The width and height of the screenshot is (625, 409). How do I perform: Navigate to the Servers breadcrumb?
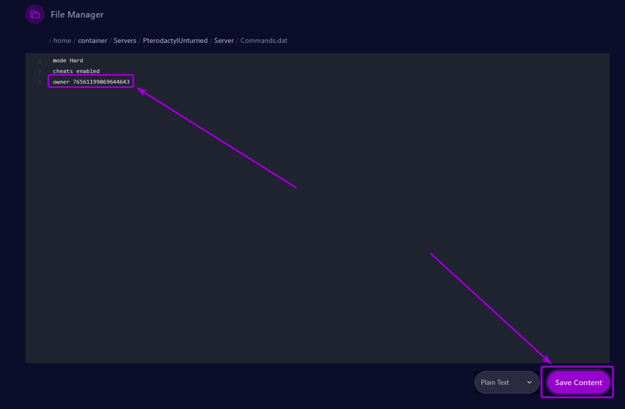click(x=125, y=40)
